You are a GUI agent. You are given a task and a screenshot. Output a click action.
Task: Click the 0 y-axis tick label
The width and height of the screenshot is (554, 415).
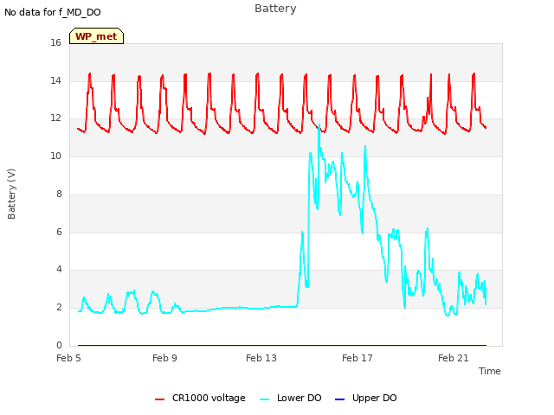[59, 345]
